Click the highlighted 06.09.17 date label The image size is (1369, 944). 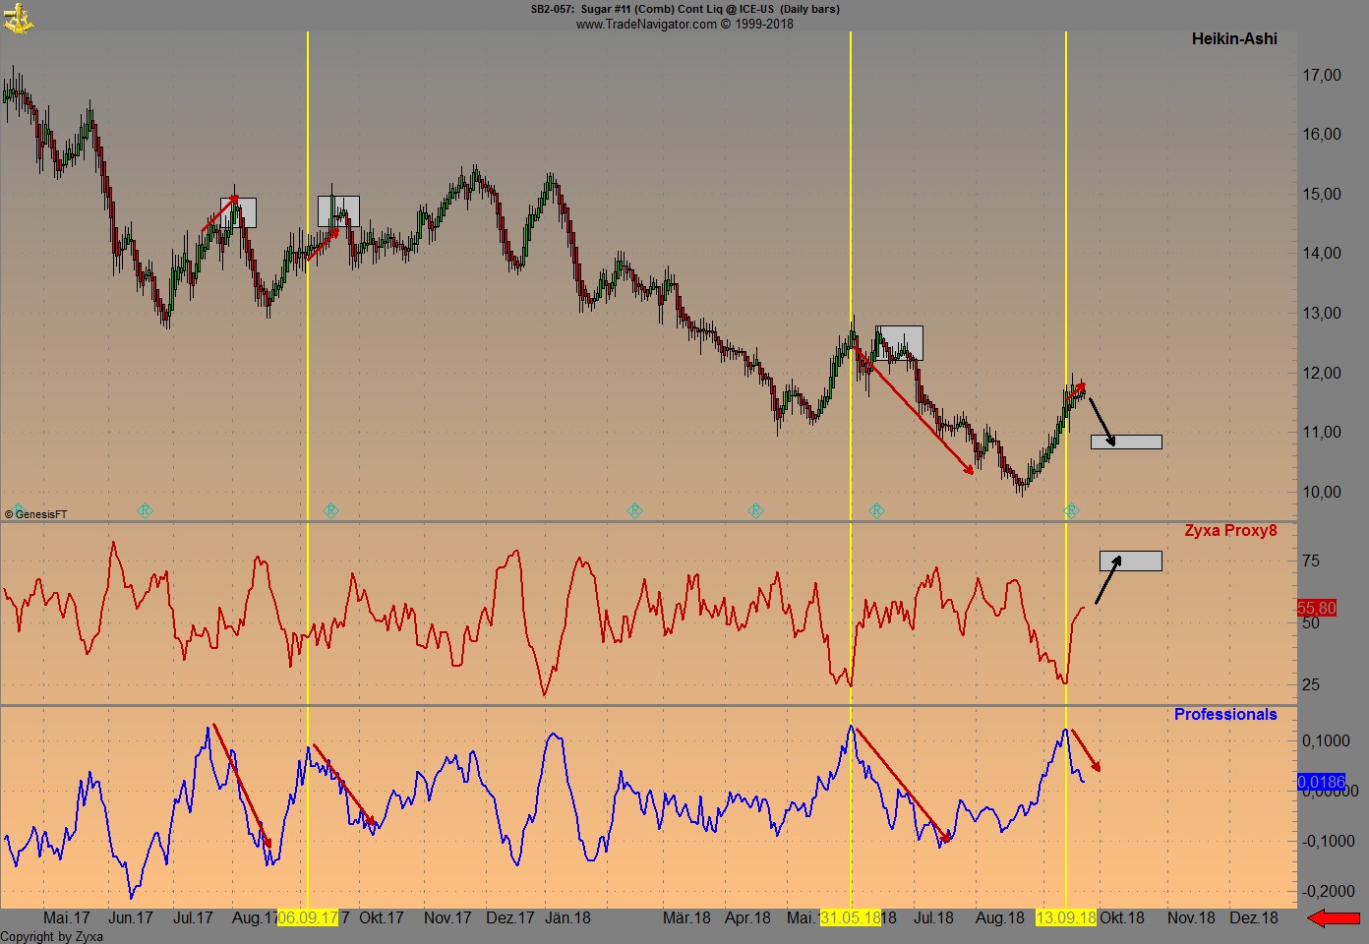pos(308,918)
